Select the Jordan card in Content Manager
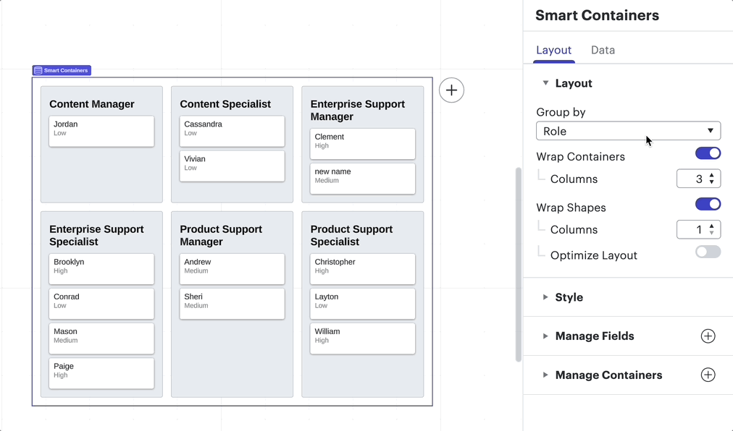 [101, 130]
